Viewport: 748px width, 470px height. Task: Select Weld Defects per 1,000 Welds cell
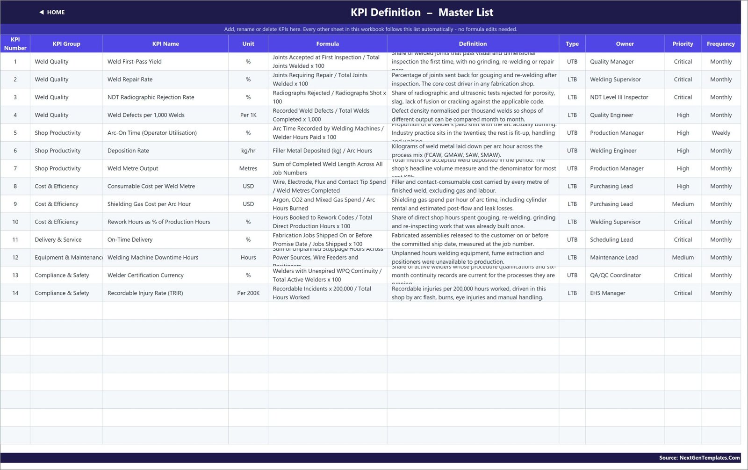(x=165, y=115)
